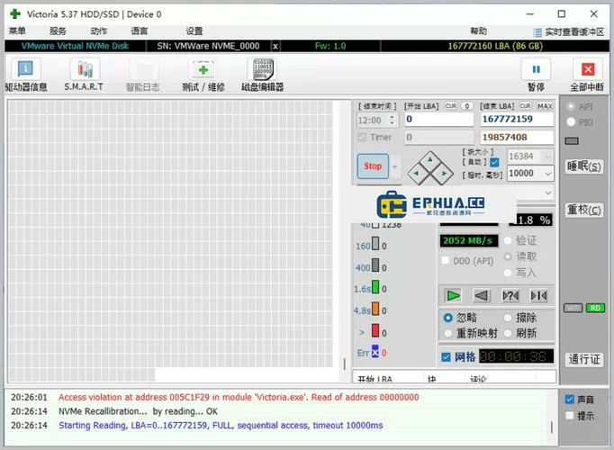This screenshot has width=614, height=450.
Task: Click the reverse play arrow button
Action: pos(481,295)
